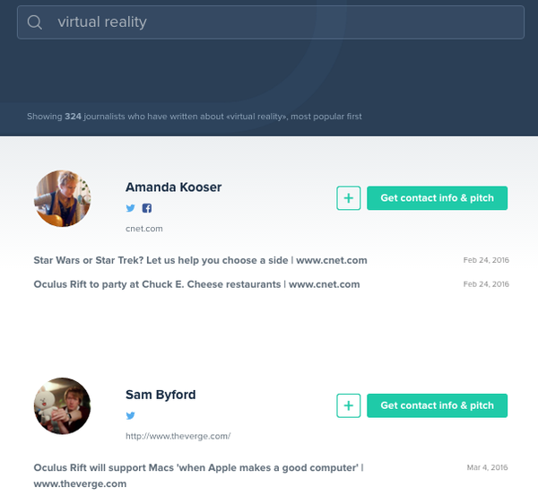Add Sam Byford with the plus button

coord(348,405)
